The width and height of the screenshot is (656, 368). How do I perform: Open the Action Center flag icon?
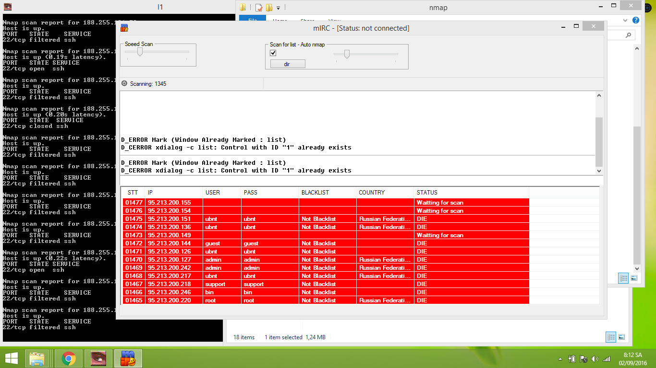(x=583, y=358)
